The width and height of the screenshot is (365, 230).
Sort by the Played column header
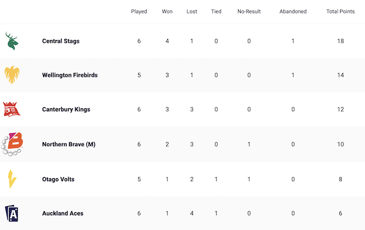[139, 12]
